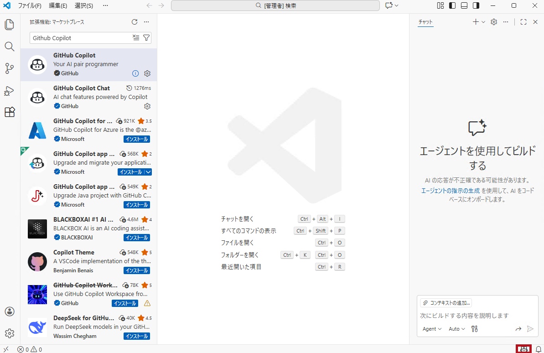Install the Copilot Theme extension
The width and height of the screenshot is (544, 353).
coord(137,270)
